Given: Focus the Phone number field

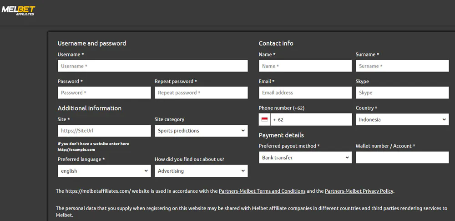Looking at the screenshot, I should click(x=311, y=119).
